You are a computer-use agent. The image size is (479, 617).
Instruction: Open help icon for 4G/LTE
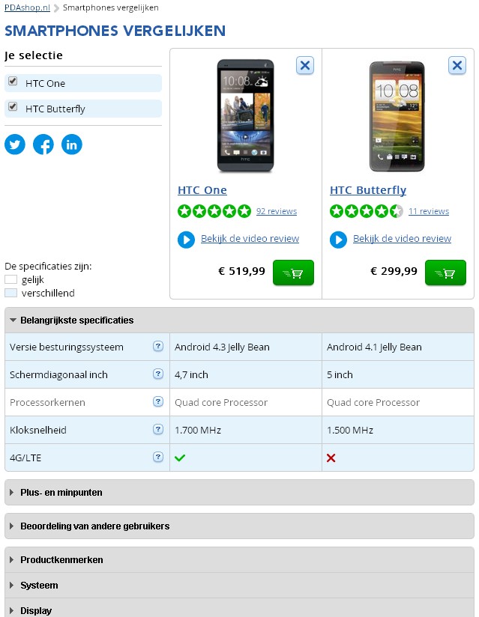(x=158, y=457)
